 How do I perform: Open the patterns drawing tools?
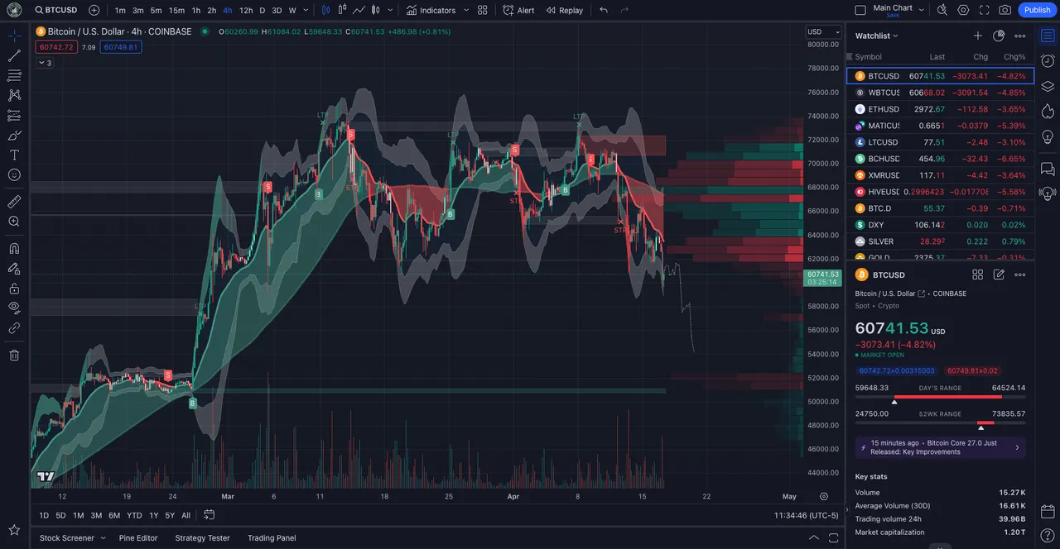(x=14, y=95)
